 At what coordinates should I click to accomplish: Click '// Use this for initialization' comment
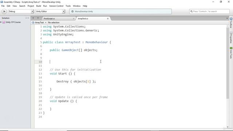tap(75, 70)
